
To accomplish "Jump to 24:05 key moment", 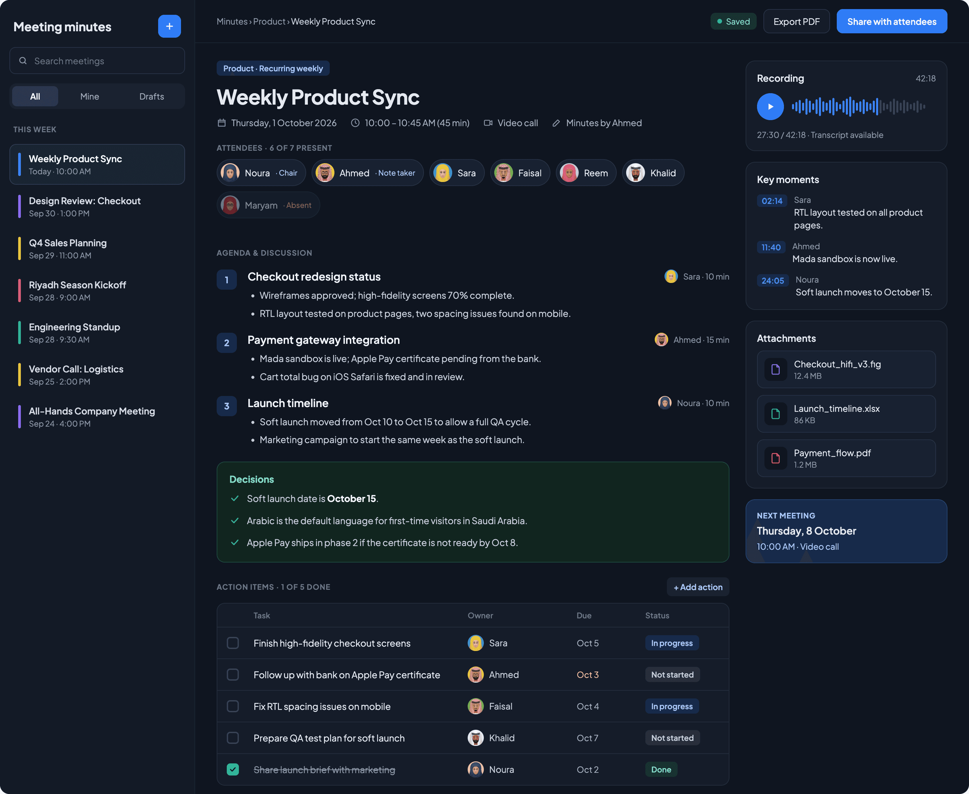I will 773,281.
